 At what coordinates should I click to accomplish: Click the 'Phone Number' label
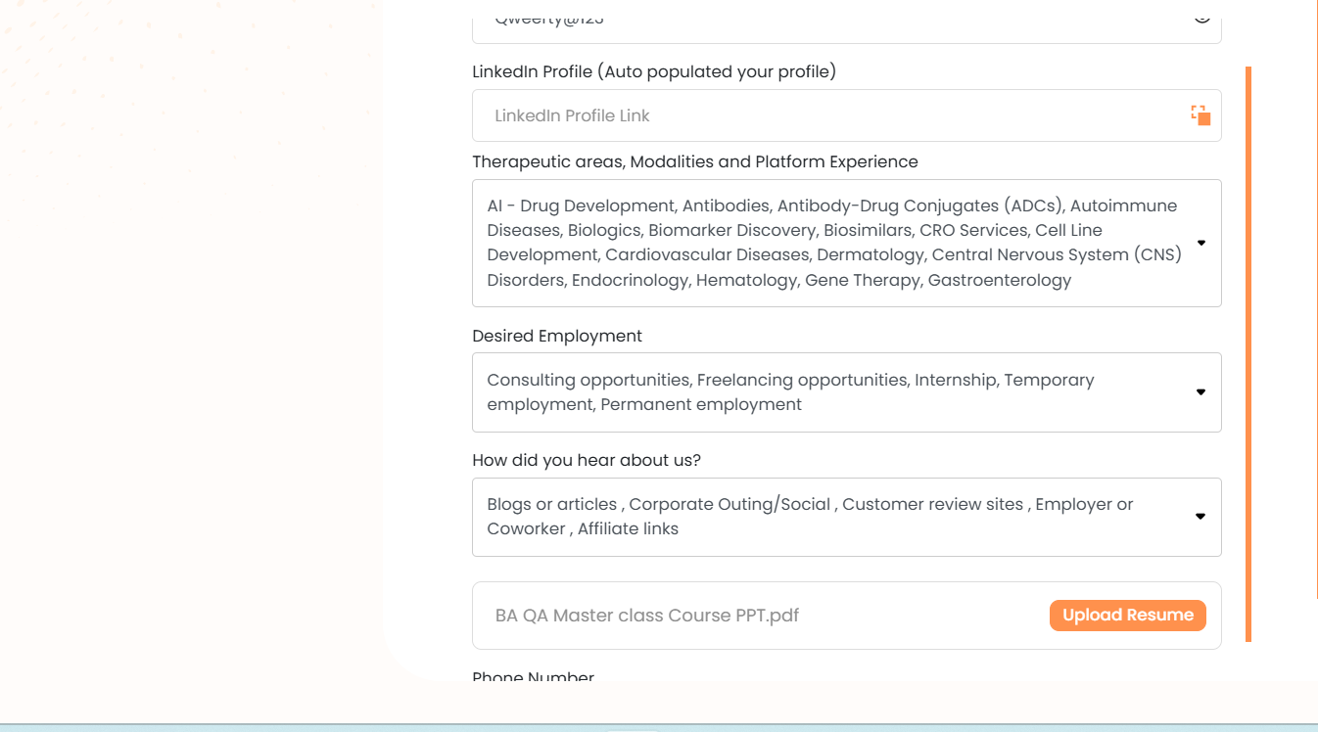coord(533,677)
